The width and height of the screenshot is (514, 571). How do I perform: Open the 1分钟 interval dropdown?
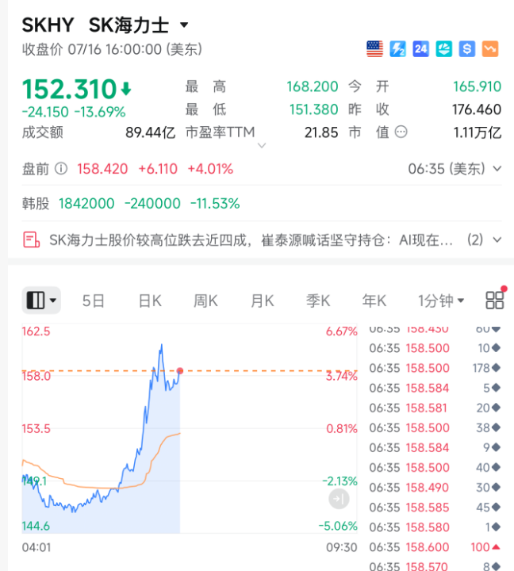tap(441, 301)
